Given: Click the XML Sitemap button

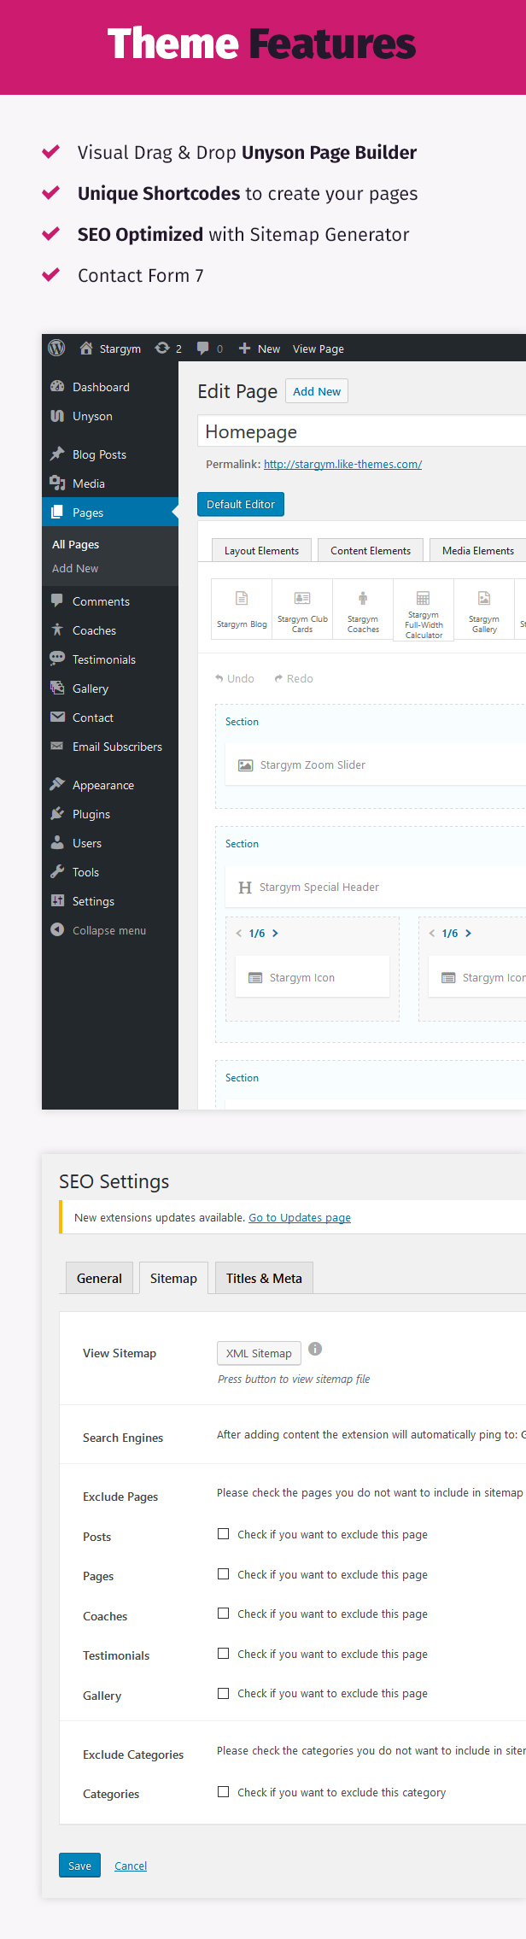Looking at the screenshot, I should coord(259,1353).
